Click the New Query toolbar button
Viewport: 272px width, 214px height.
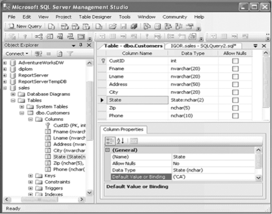[25, 26]
